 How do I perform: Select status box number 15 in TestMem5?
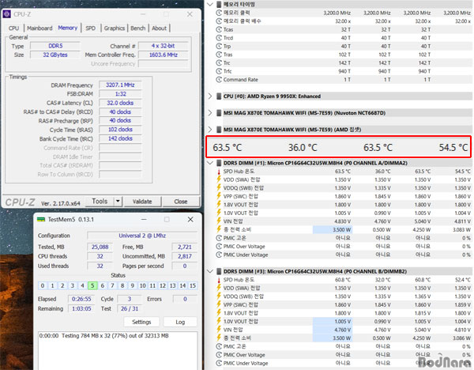191,285
